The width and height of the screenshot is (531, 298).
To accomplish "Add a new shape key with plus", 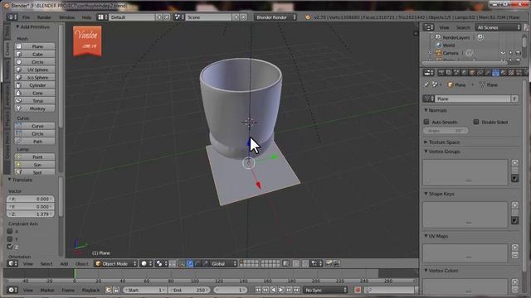I will [x=514, y=205].
